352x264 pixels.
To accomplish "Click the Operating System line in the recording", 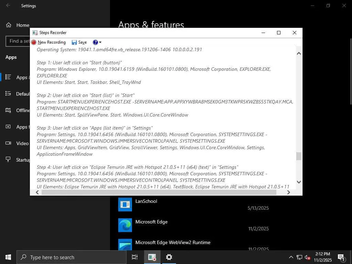I will click(x=119, y=49).
